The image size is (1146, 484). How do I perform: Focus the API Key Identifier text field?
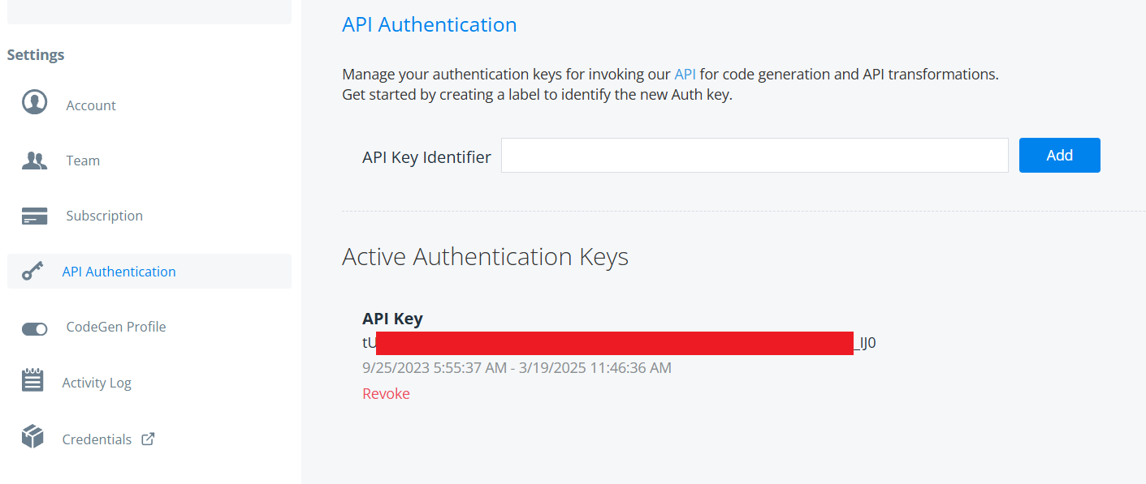click(754, 155)
